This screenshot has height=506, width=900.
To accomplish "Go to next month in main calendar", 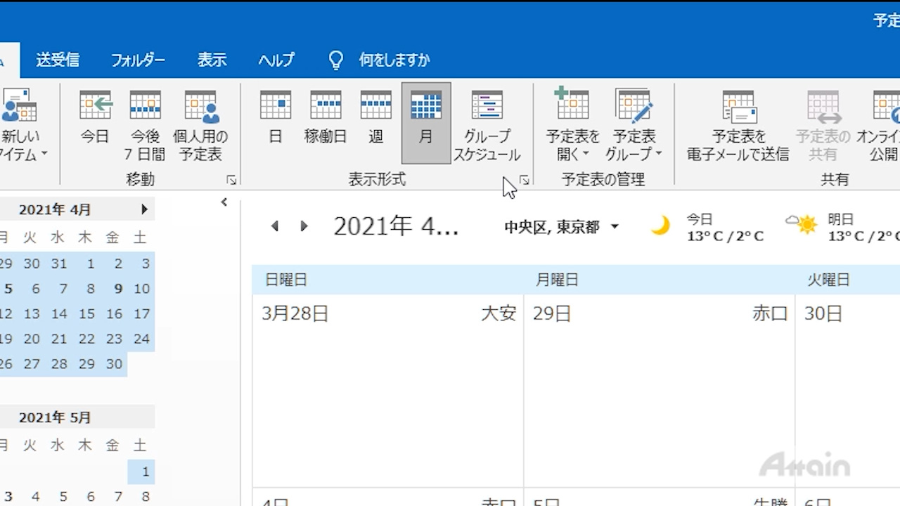I will (x=304, y=226).
